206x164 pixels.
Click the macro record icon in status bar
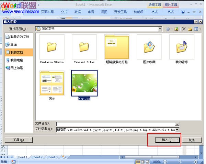13,162
